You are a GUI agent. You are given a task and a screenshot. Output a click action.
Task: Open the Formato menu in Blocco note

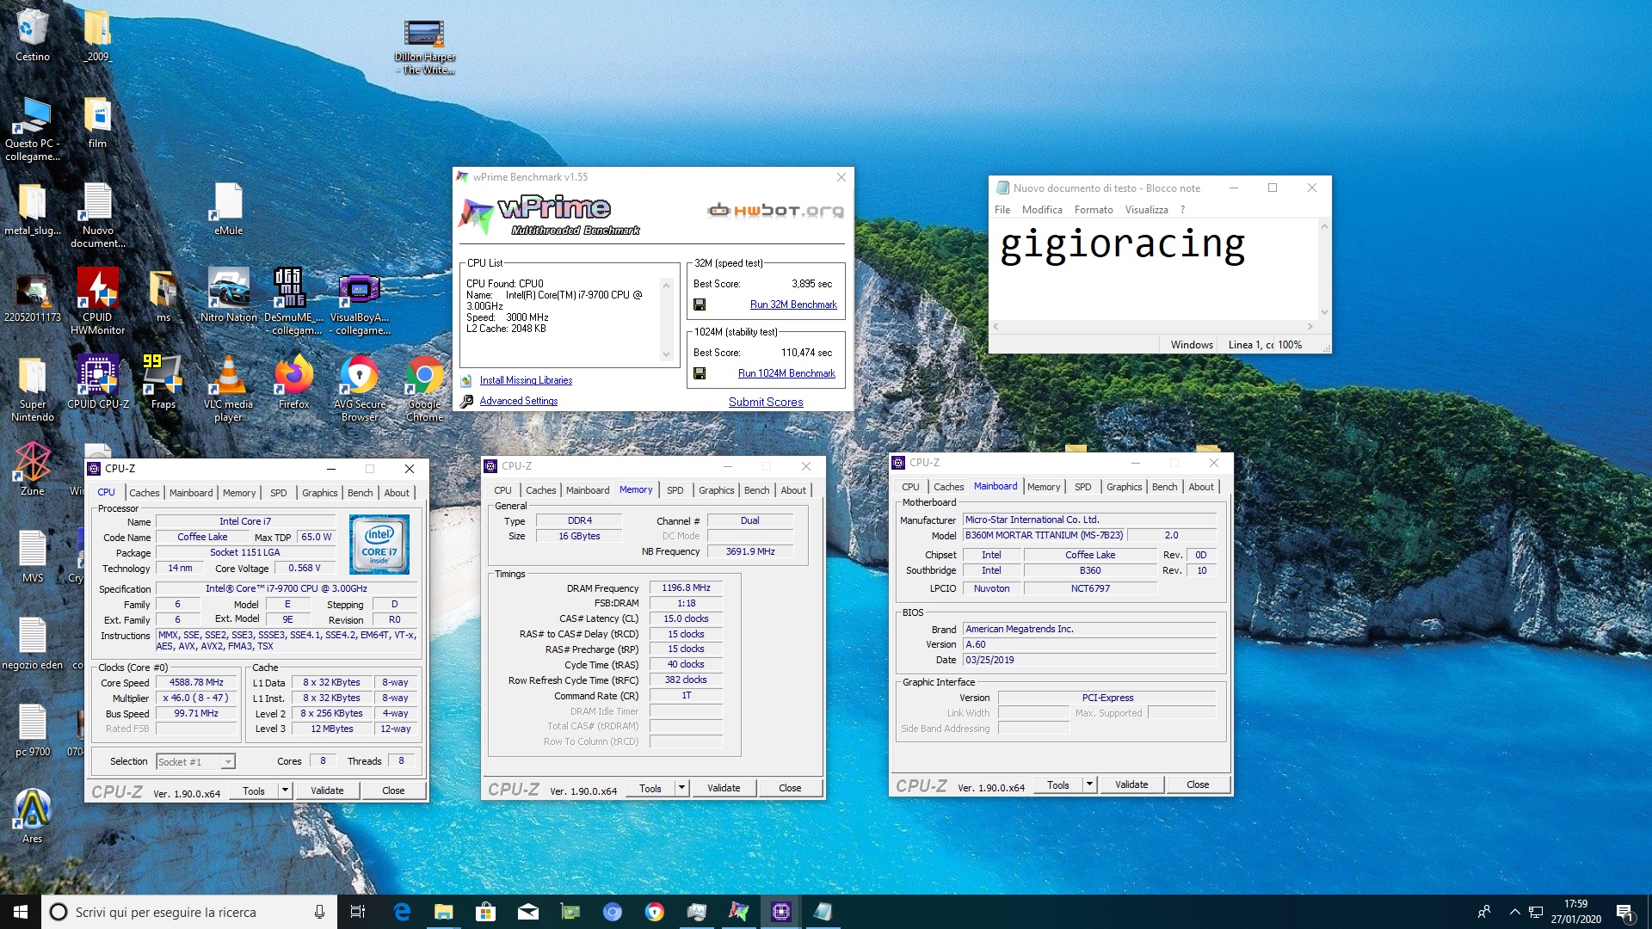tap(1093, 210)
